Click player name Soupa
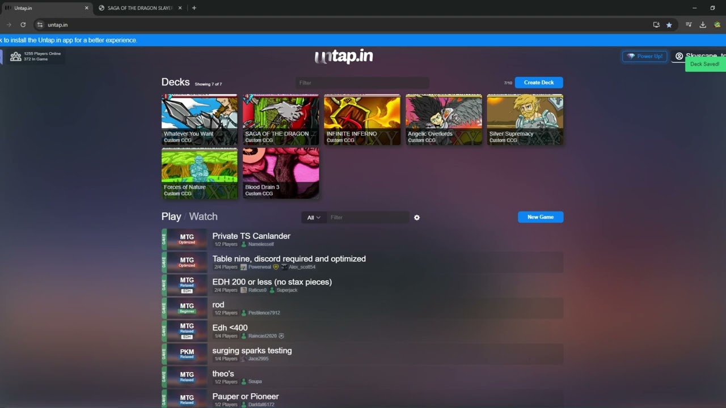The height and width of the screenshot is (408, 726). 255,382
